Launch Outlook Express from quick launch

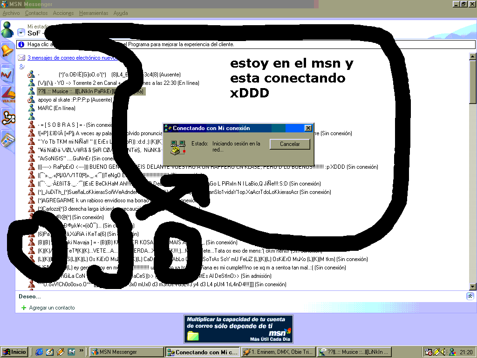(x=50, y=352)
